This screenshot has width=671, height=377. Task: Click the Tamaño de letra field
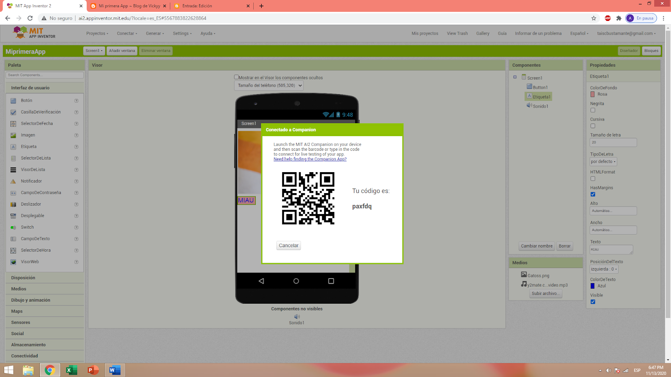click(613, 142)
